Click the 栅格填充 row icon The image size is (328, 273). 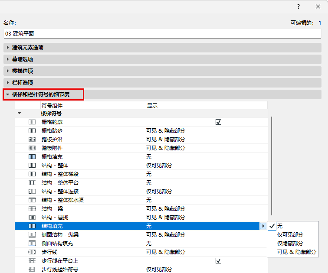(32, 157)
